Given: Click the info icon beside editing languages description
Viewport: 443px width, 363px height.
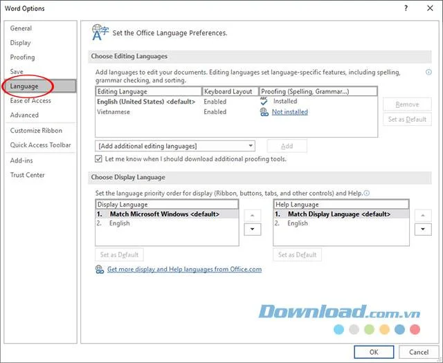Looking at the screenshot, I should [x=428, y=73].
